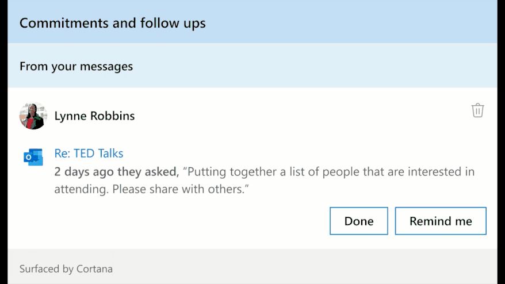Select the From your messages section heading

pyautogui.click(x=76, y=66)
